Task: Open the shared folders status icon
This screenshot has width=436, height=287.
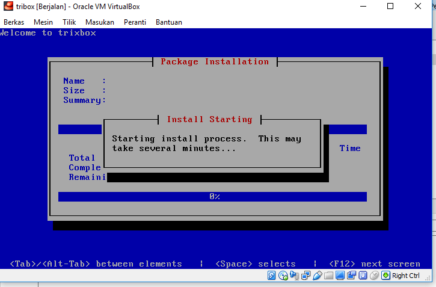Action: (328, 276)
